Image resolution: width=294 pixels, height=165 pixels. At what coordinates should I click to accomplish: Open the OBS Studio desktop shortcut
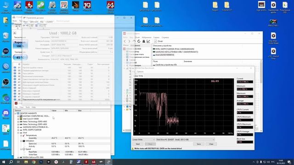point(6,83)
